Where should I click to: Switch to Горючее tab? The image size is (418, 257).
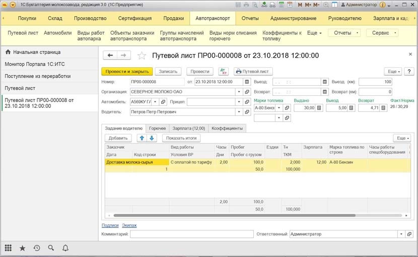point(157,128)
